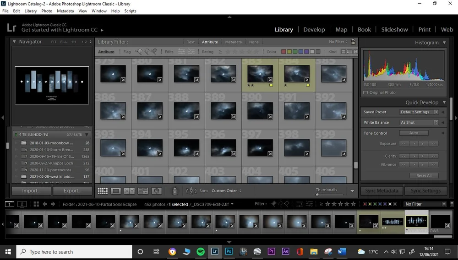Select the red color label filter swatch
Screen dimensions: 458x260
pos(284,52)
